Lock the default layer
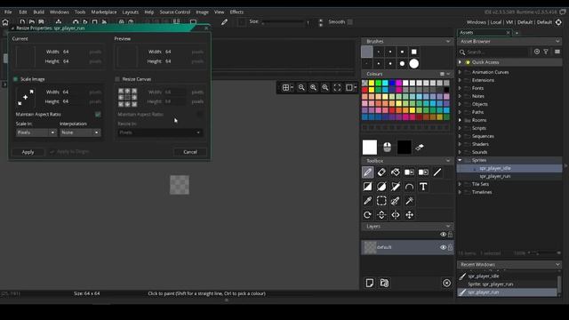This screenshot has width=569, height=320. (x=451, y=247)
